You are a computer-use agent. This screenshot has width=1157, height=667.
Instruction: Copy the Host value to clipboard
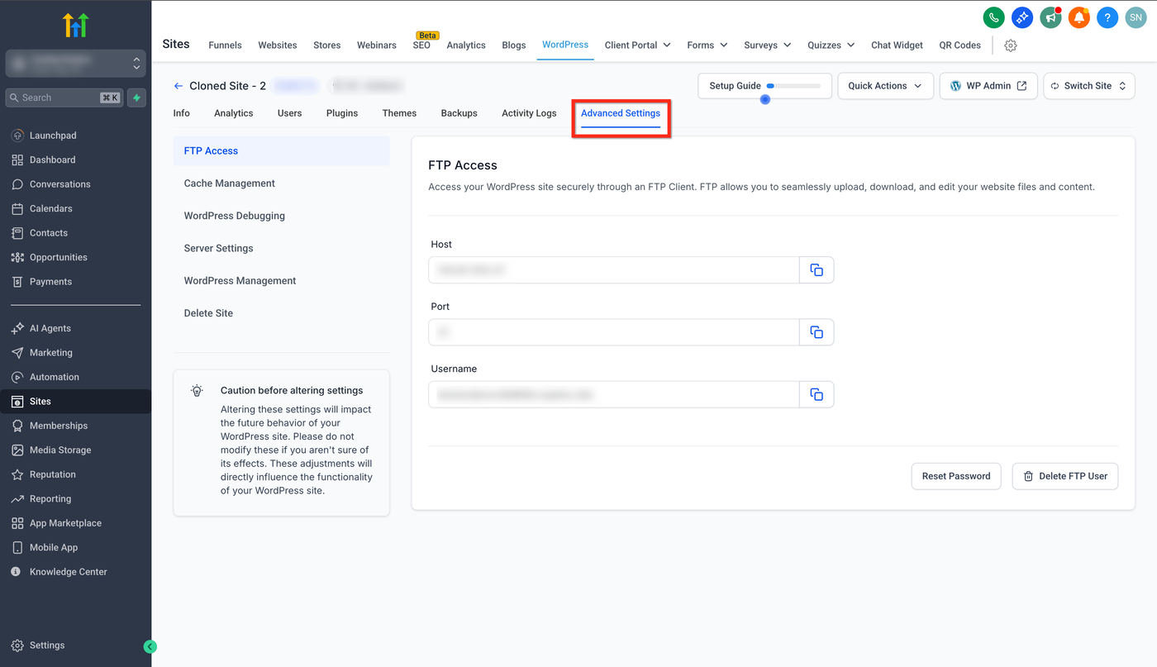[817, 270]
